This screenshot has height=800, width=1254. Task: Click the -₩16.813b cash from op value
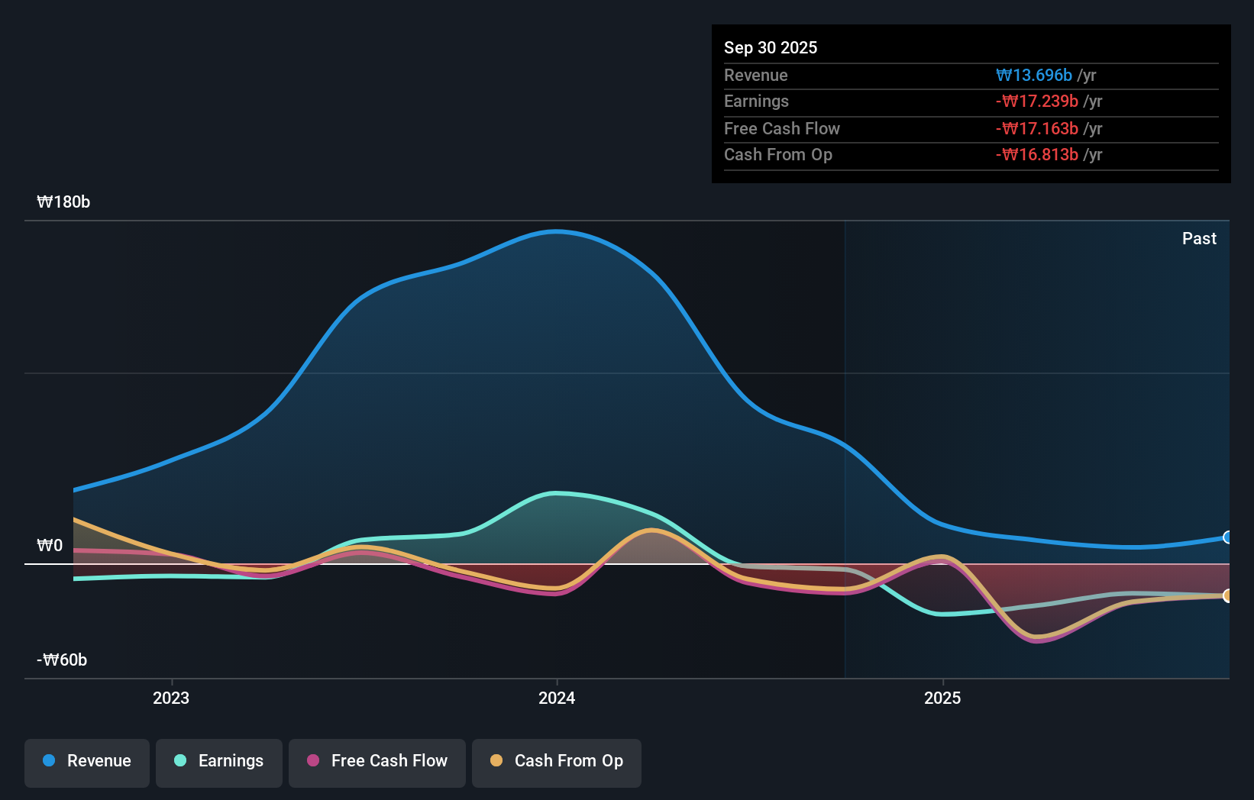click(x=1037, y=154)
